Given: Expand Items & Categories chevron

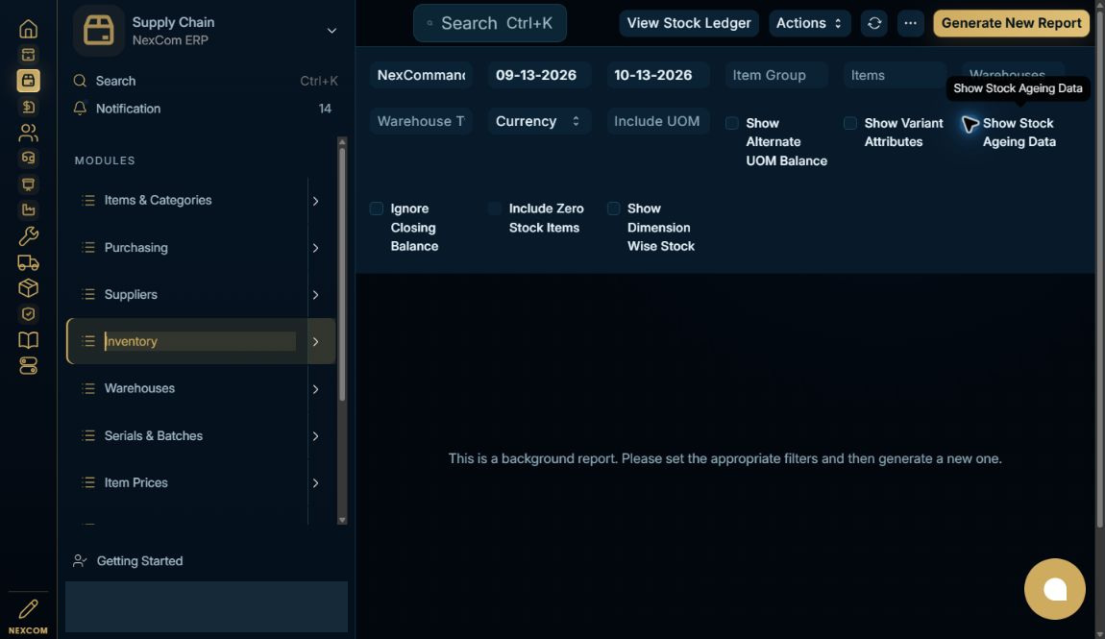Looking at the screenshot, I should pos(316,201).
